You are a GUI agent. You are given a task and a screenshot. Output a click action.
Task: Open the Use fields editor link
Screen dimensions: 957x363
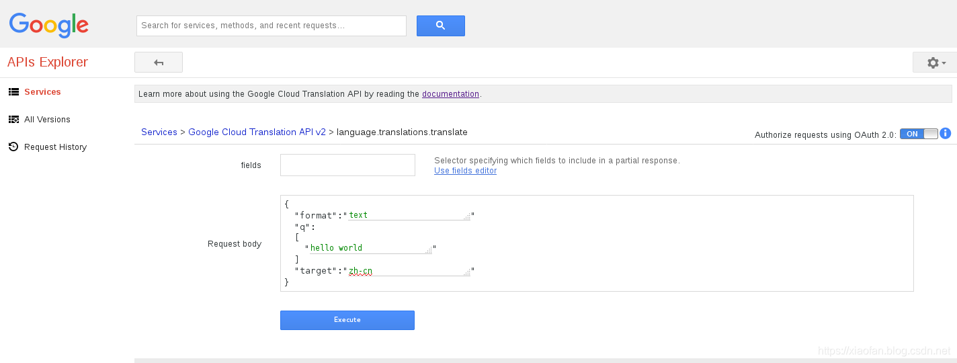tap(466, 171)
